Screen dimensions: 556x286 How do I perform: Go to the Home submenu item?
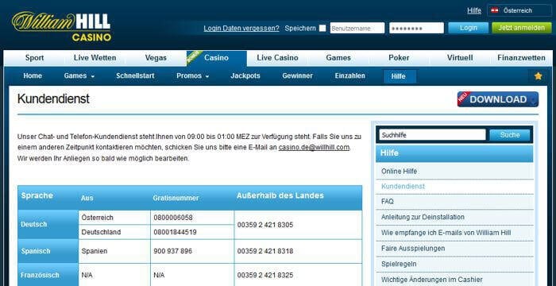(33, 76)
